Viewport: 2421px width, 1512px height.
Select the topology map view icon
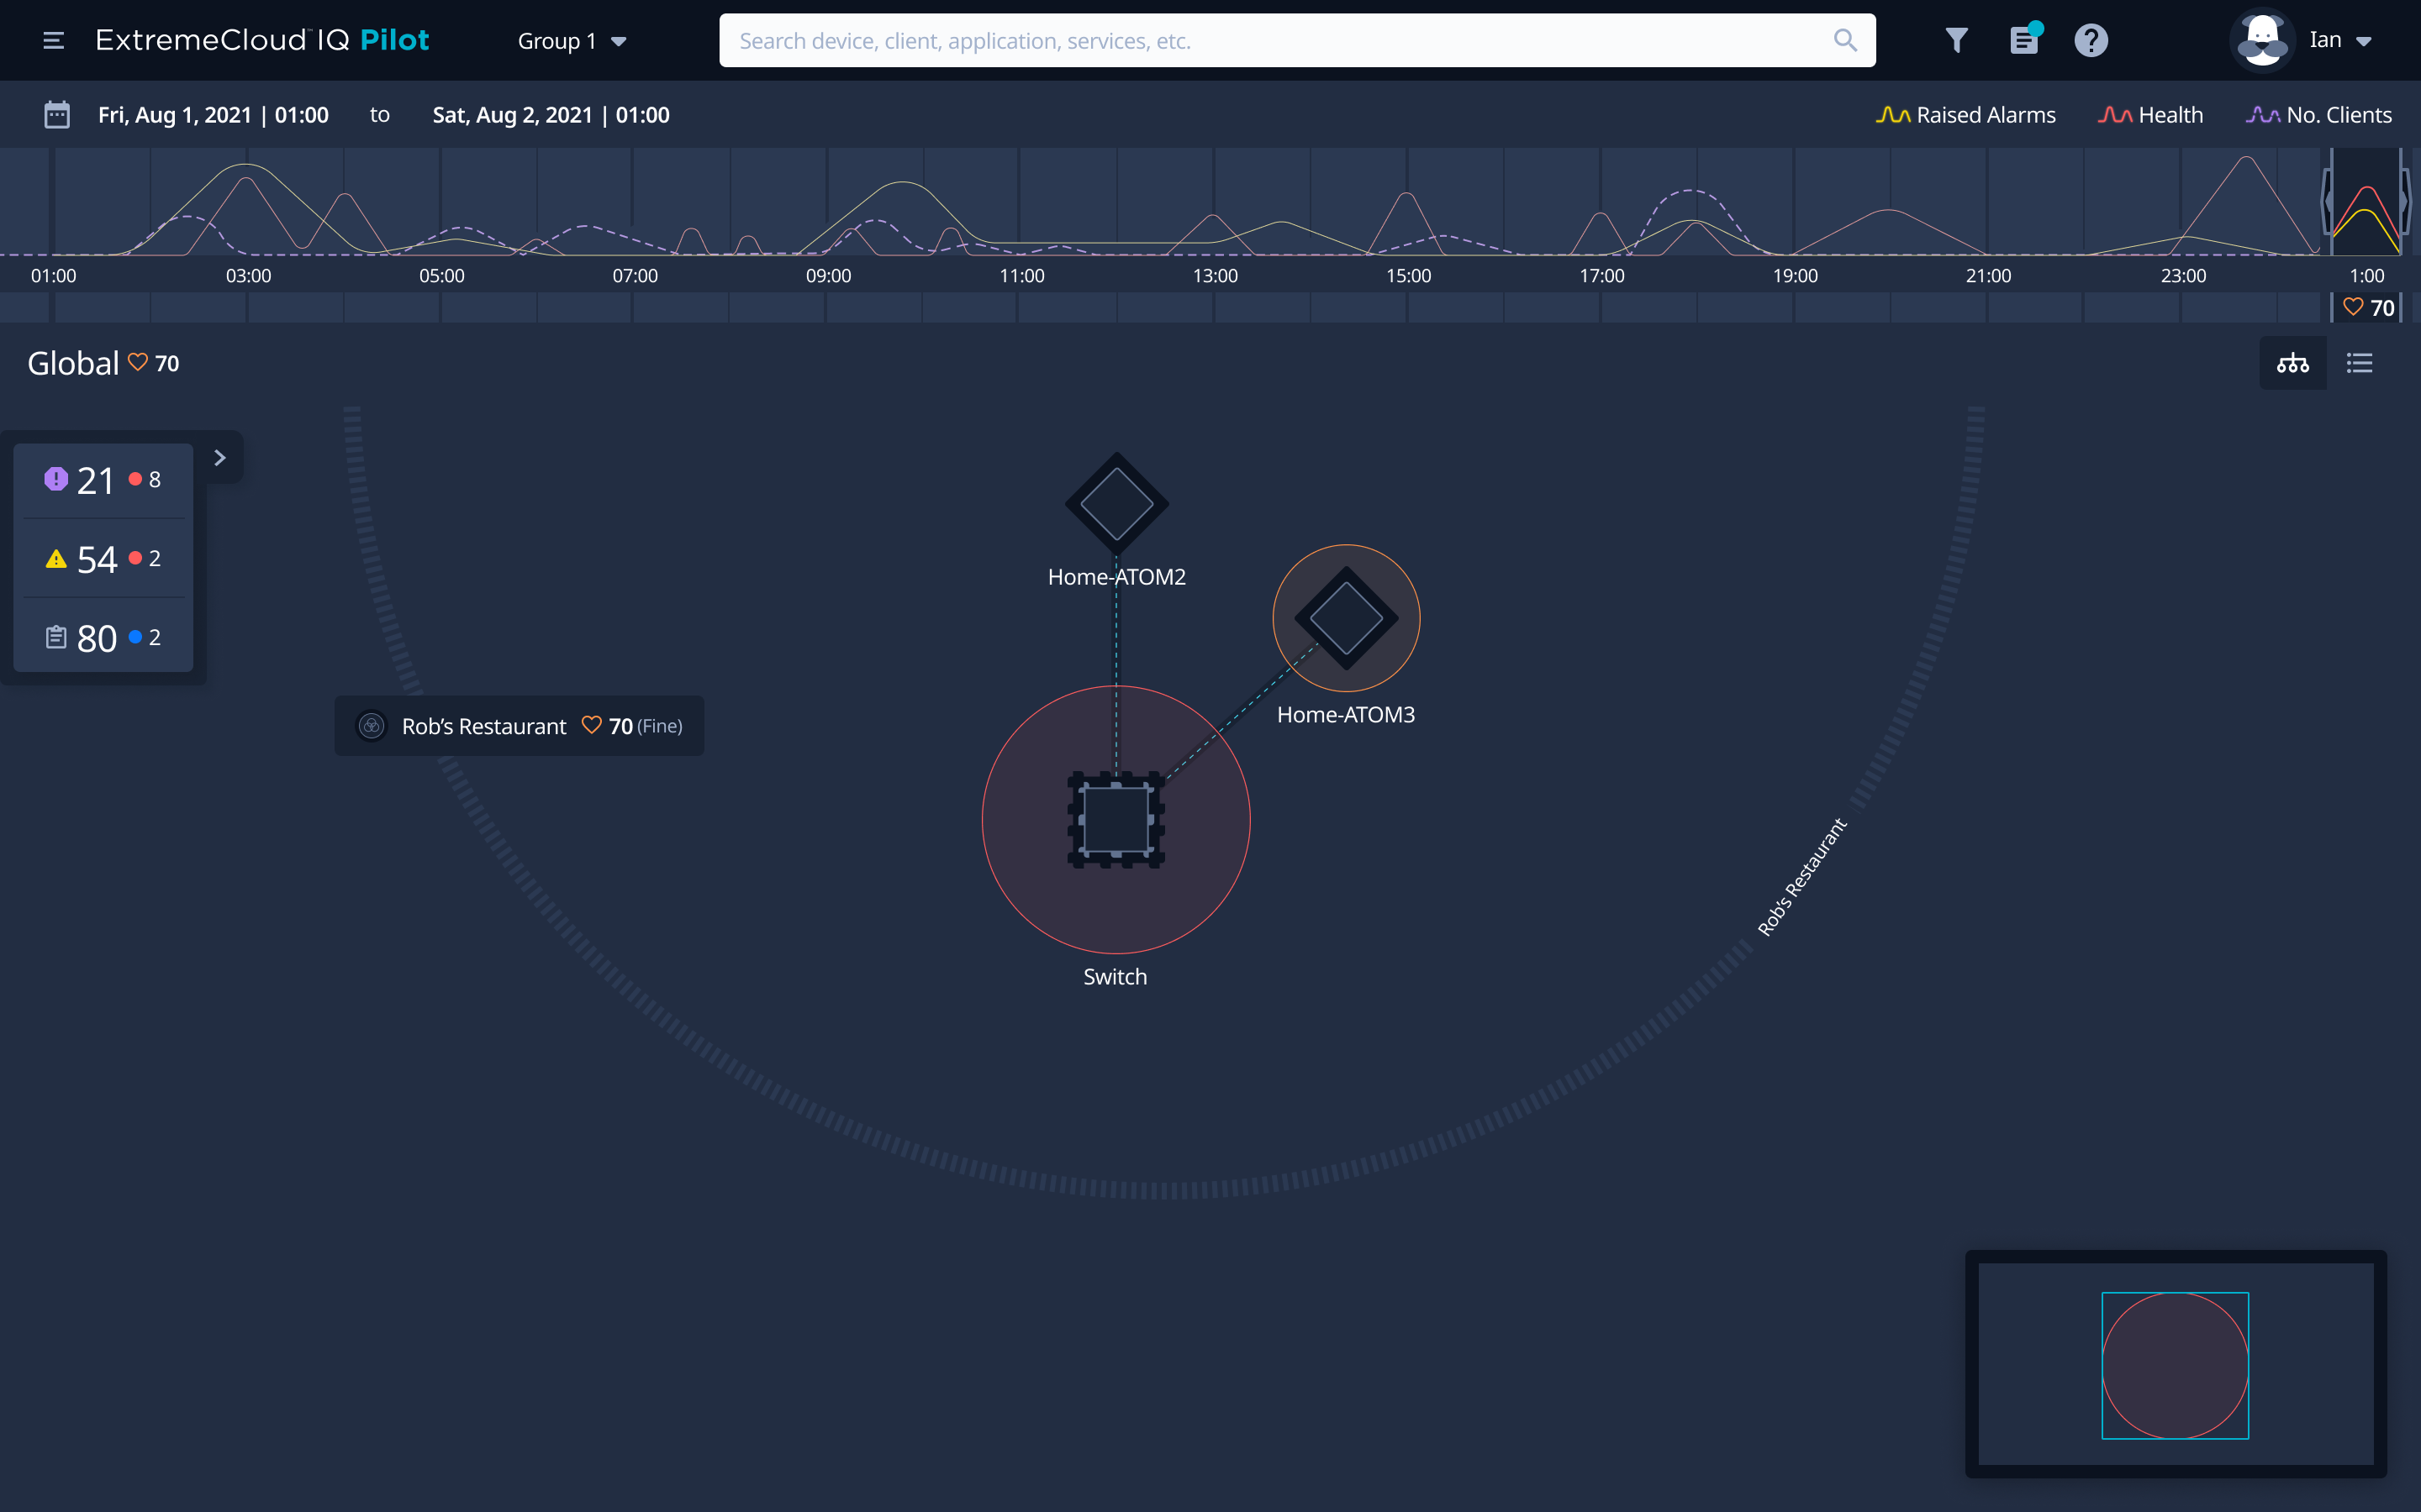(x=2293, y=362)
